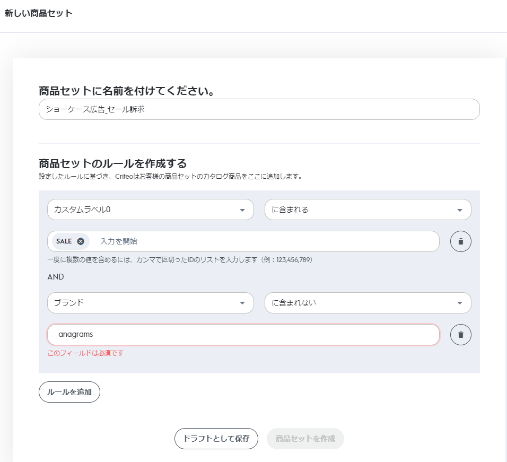Click the 新しい商品セット page title
This screenshot has height=462, width=507.
(x=38, y=14)
